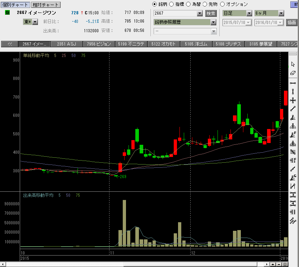The image size is (299, 267).
Task: Select the vertical line drawing tool
Action: pos(293,92)
